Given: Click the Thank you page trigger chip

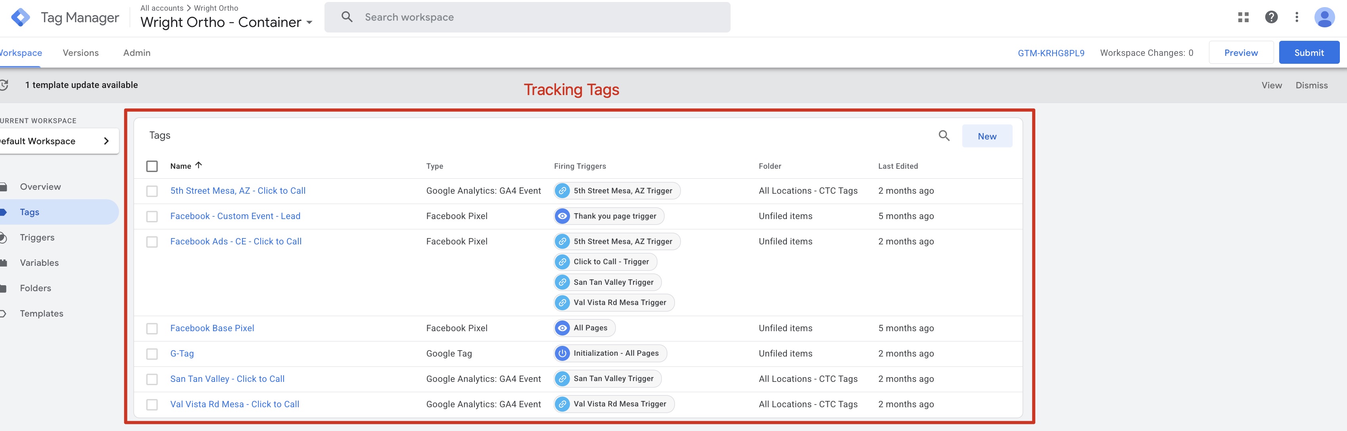Looking at the screenshot, I should click(x=609, y=216).
